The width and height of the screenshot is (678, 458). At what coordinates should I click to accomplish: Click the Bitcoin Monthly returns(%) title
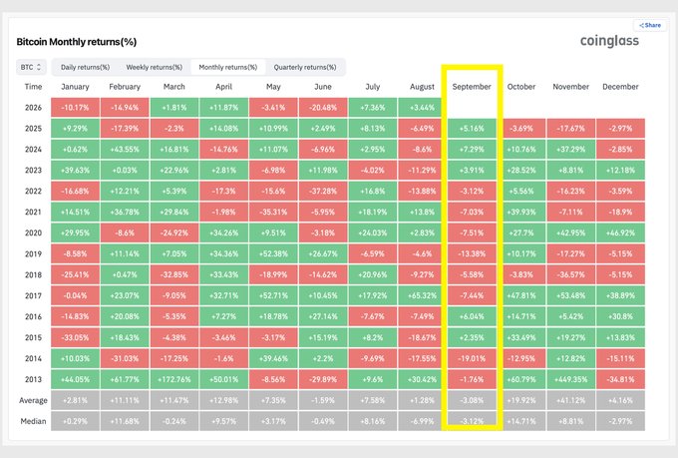pos(77,42)
